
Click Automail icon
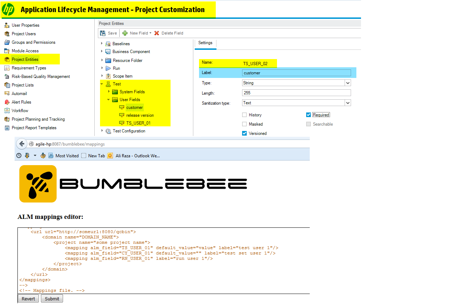click(x=7, y=94)
